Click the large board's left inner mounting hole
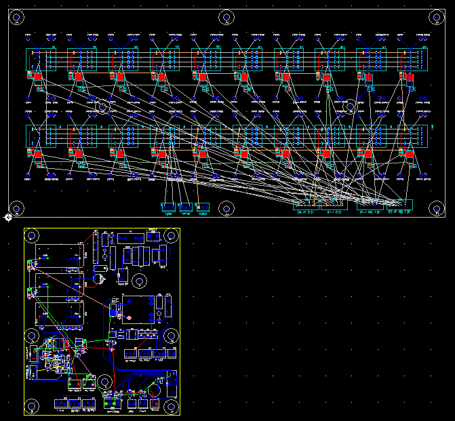 [x=103, y=107]
